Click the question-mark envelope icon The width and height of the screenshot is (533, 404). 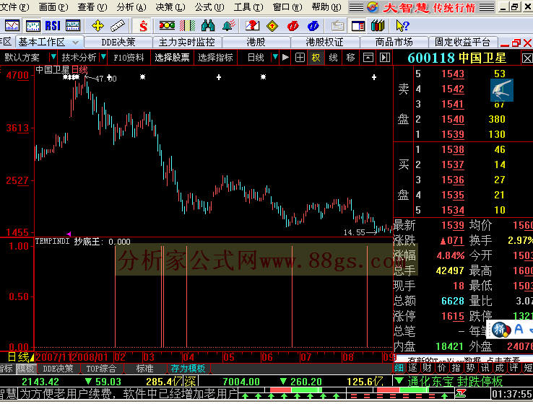click(252, 26)
